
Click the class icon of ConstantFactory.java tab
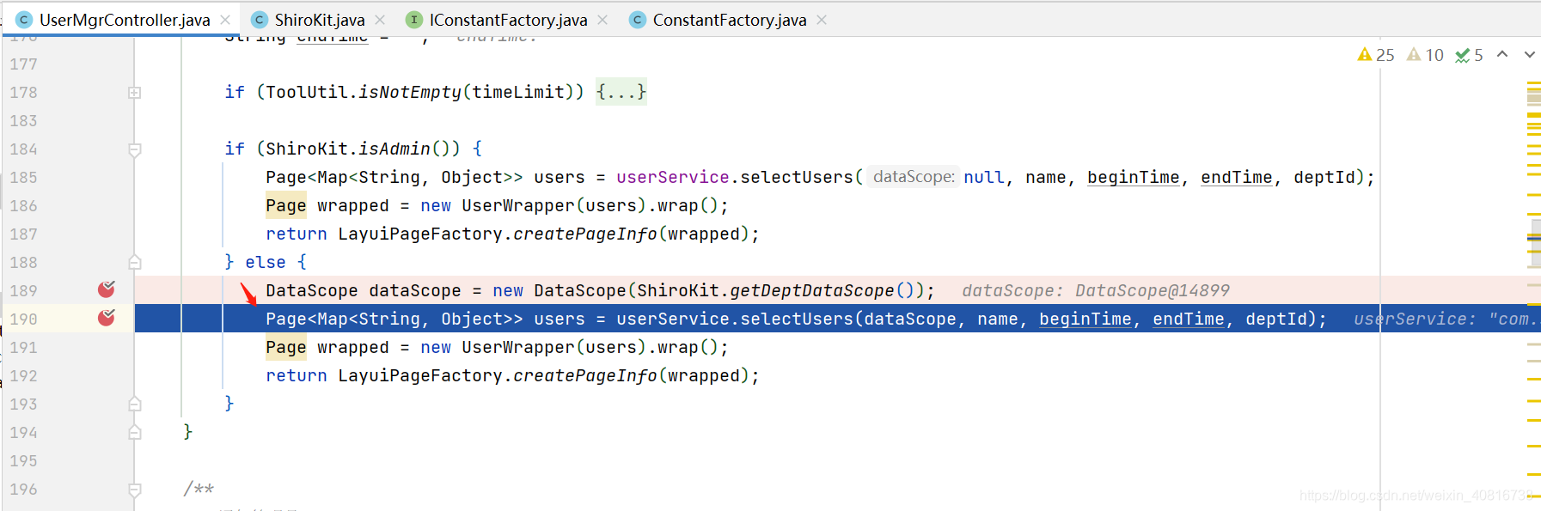pyautogui.click(x=638, y=20)
